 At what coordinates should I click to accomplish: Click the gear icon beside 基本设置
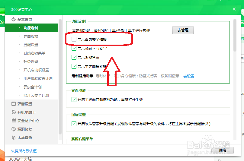[x=14, y=19]
